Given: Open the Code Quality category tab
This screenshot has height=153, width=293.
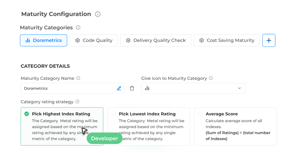Looking at the screenshot, I should [x=94, y=40].
